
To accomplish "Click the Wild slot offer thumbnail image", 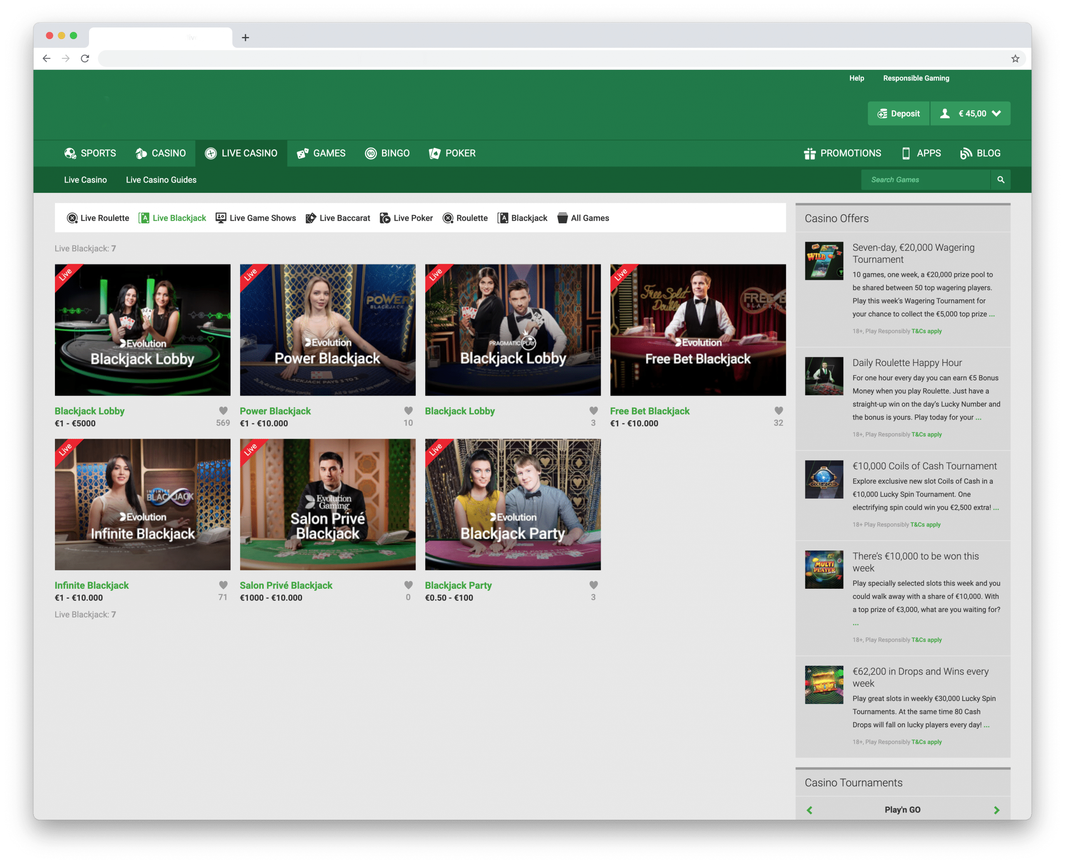I will (x=824, y=261).
